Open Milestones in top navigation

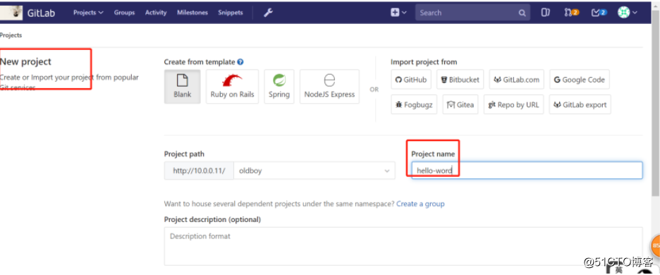tap(192, 13)
